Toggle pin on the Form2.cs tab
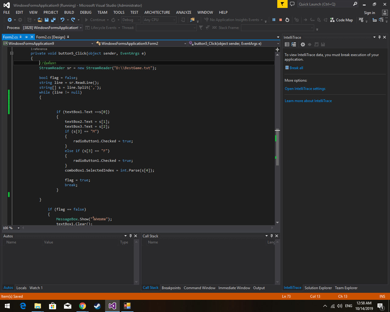This screenshot has width=390, height=312. (x=27, y=37)
